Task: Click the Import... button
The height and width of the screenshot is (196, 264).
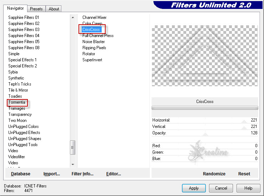Action: 52,174
